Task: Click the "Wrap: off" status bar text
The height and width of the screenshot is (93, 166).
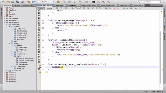Action: (161, 92)
